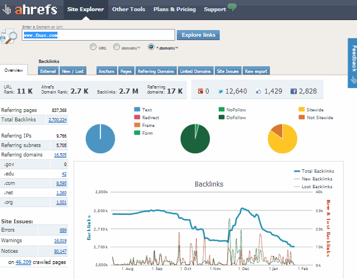Viewport: 357px width, 279px height.
Task: Open the .com 8,595 link
Action: (61, 183)
